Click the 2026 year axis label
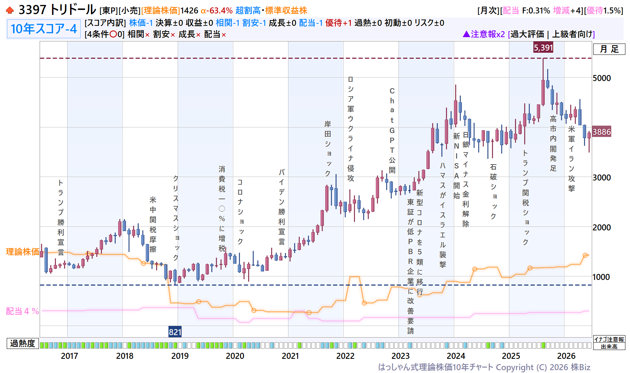630x373 pixels. [566, 356]
